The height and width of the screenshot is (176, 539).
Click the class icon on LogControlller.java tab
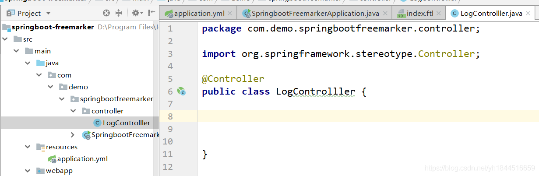pyautogui.click(x=454, y=14)
